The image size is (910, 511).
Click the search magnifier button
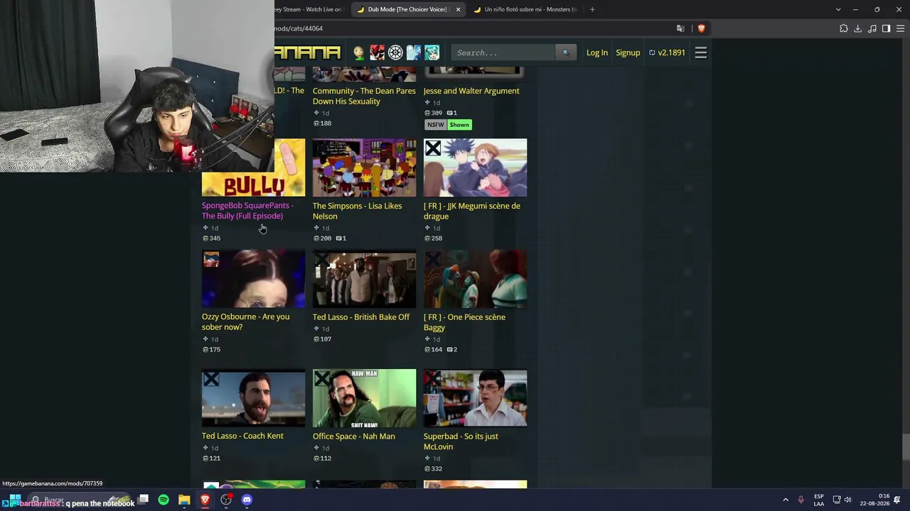click(x=566, y=53)
